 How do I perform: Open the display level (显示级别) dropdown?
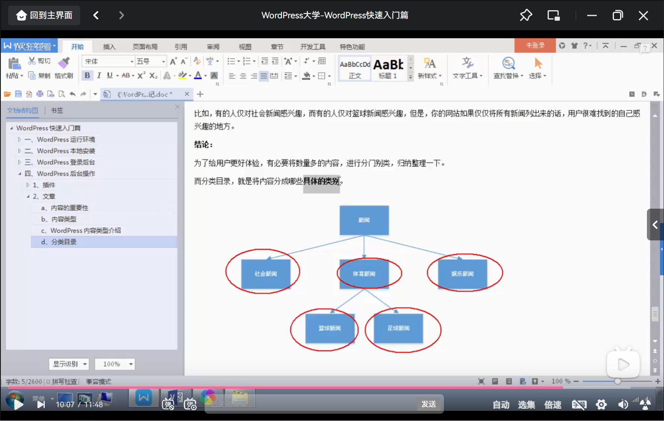[69, 364]
